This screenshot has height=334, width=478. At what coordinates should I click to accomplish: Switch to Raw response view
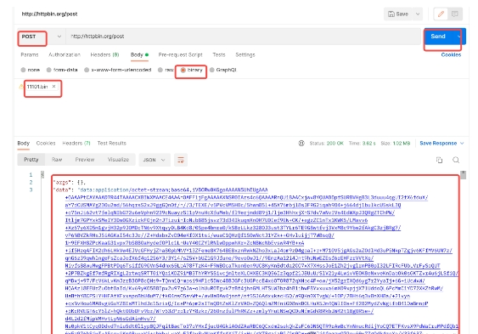pyautogui.click(x=57, y=160)
